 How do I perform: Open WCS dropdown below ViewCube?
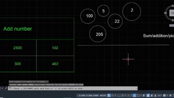tap(172, 25)
